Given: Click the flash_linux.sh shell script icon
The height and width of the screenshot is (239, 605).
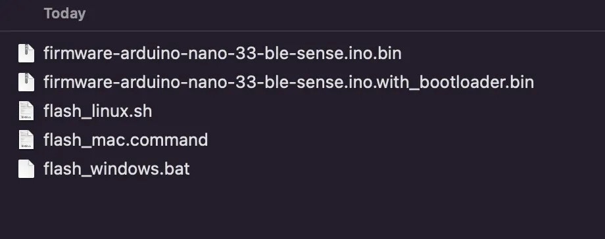Looking at the screenshot, I should [26, 111].
